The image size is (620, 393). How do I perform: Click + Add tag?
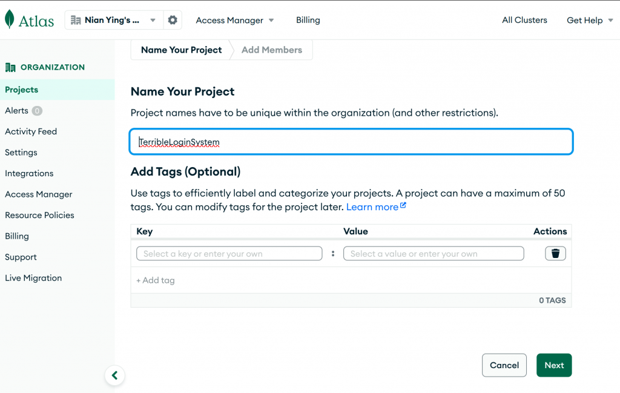click(156, 280)
